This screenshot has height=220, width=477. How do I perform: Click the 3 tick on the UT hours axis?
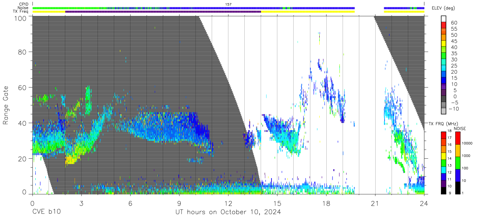[x=81, y=203]
